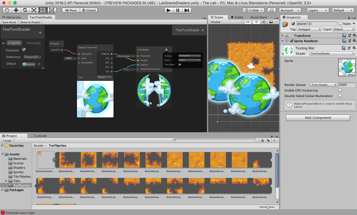Add a blackboard property with plus
357x215 pixels.
40,33
